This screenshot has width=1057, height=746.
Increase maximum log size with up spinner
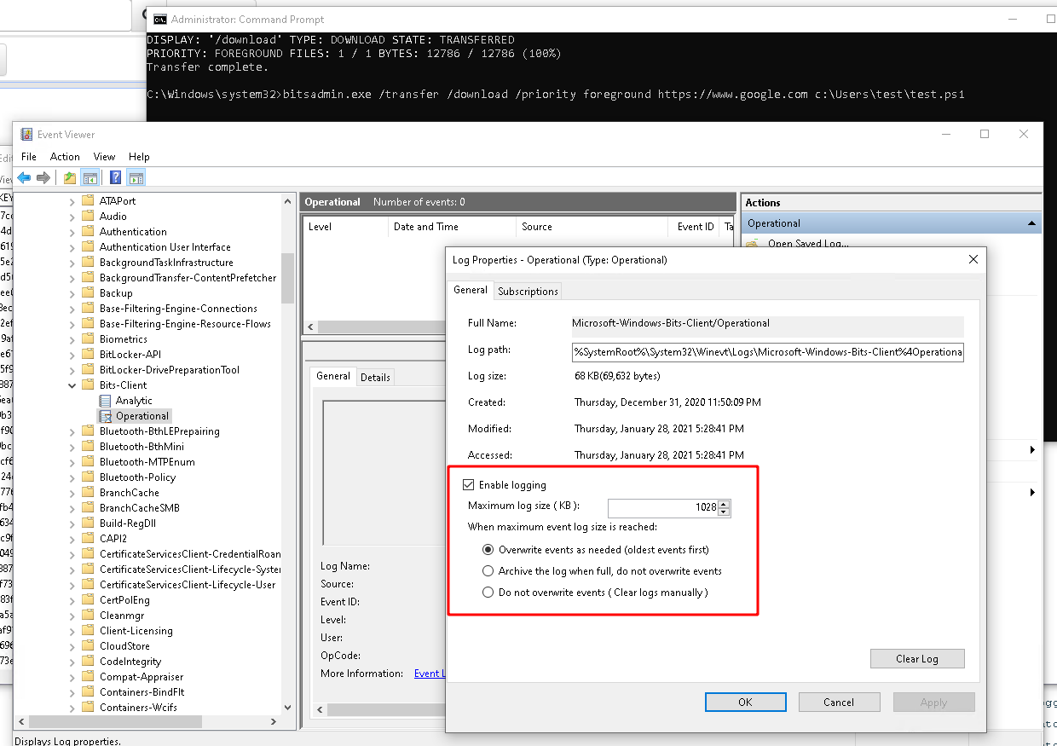pos(724,504)
